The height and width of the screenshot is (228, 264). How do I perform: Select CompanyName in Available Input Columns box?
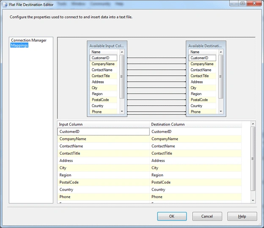103,64
